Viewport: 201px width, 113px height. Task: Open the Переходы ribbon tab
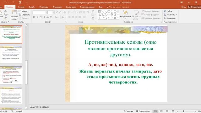(44, 7)
